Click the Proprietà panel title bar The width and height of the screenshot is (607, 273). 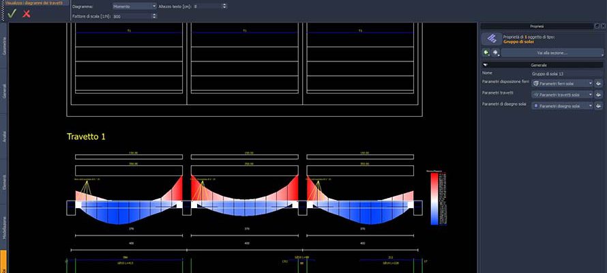tap(537, 26)
